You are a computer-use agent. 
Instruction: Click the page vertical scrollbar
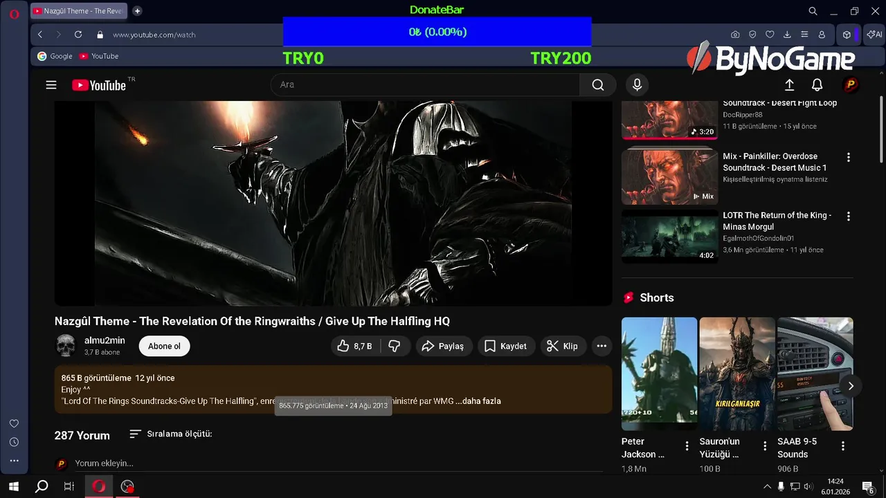[881, 128]
